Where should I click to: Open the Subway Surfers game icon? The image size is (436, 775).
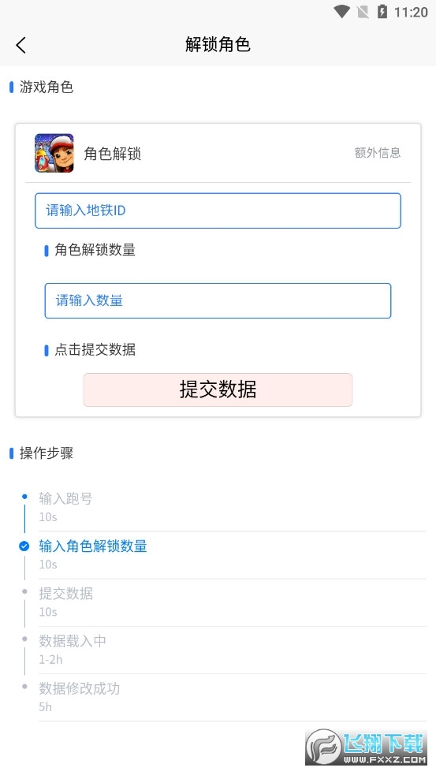coord(54,153)
